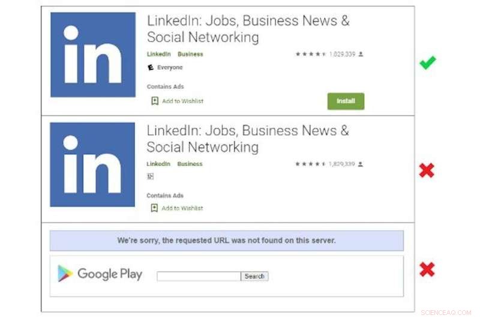The image size is (480, 318).
Task: Click the LinkedIn logo in the listing lacking Install
Action: (x=92, y=165)
